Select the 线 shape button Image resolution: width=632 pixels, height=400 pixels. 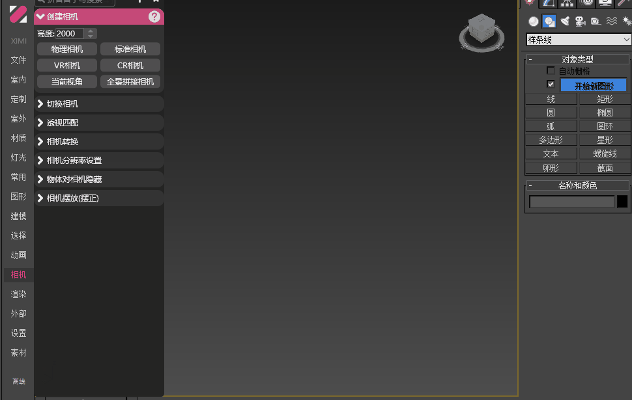pos(551,99)
